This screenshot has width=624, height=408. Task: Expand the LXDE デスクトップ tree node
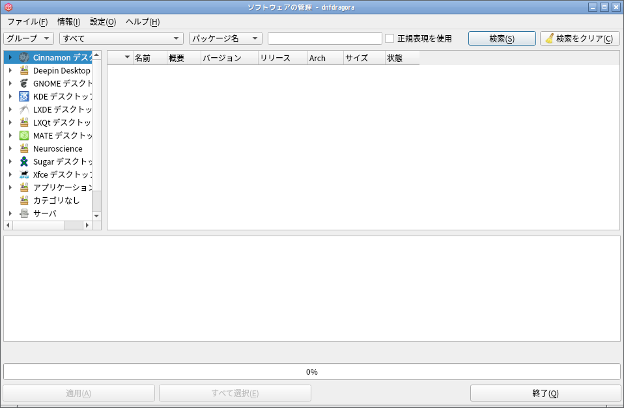[10, 109]
